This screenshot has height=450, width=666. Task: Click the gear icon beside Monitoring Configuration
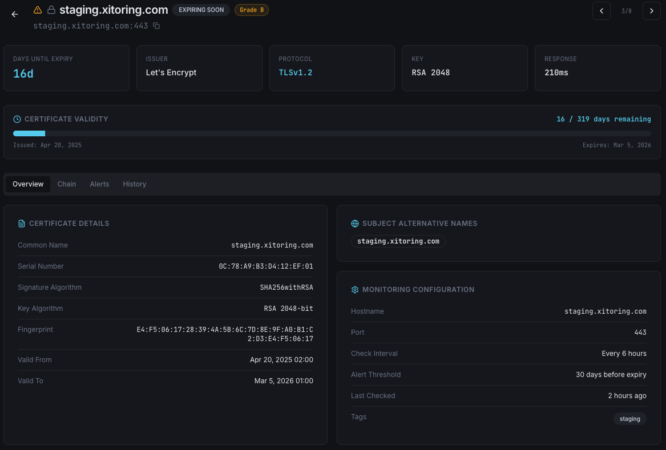click(355, 289)
